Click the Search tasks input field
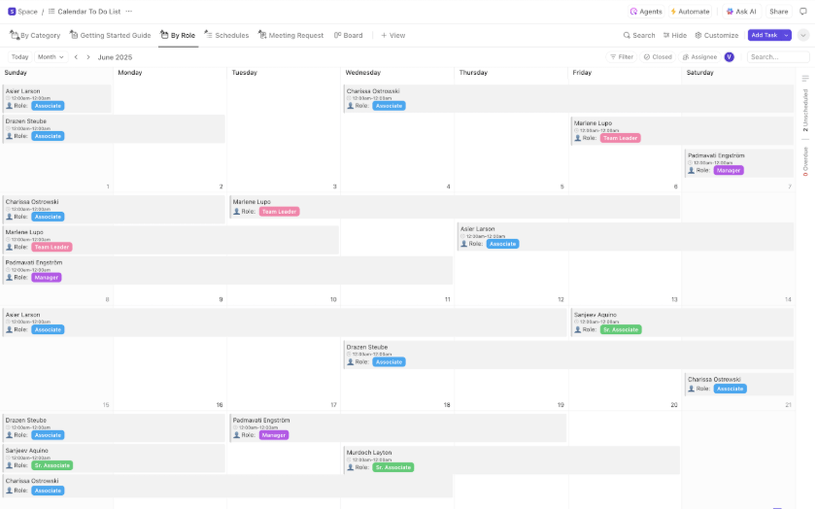Image resolution: width=817 pixels, height=509 pixels. [x=778, y=57]
